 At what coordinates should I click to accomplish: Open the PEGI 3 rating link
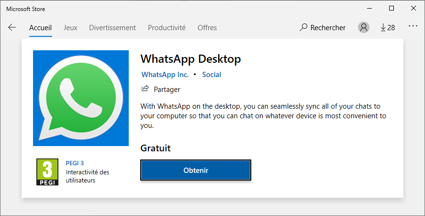click(x=75, y=163)
